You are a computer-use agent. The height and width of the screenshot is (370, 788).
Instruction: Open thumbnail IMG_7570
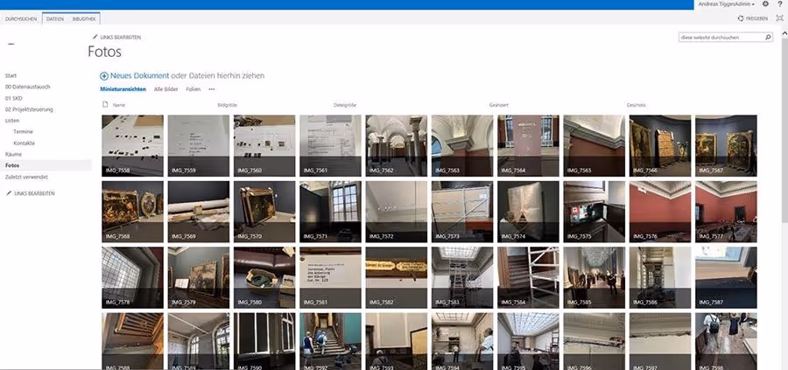(x=264, y=212)
